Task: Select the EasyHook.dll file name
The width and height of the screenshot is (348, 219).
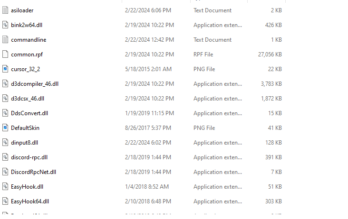Action: (x=27, y=187)
